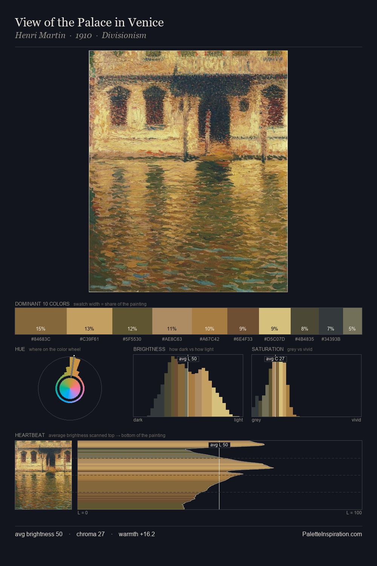377x566 pixels.
Task: Select the #AE8C63 11% color swatch
Action: click(172, 321)
